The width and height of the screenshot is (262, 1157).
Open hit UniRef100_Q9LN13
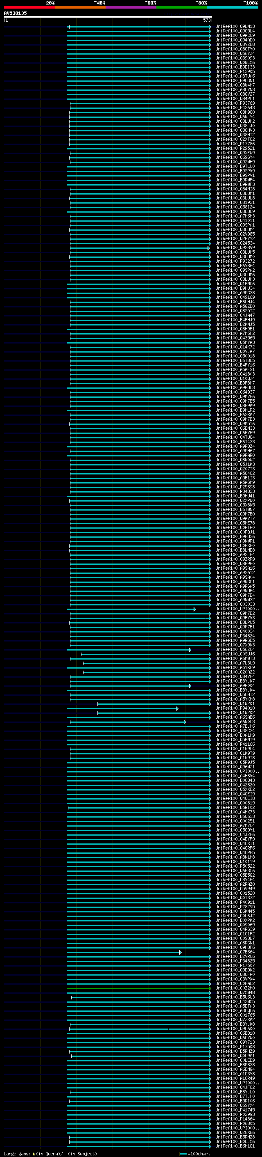(x=235, y=27)
